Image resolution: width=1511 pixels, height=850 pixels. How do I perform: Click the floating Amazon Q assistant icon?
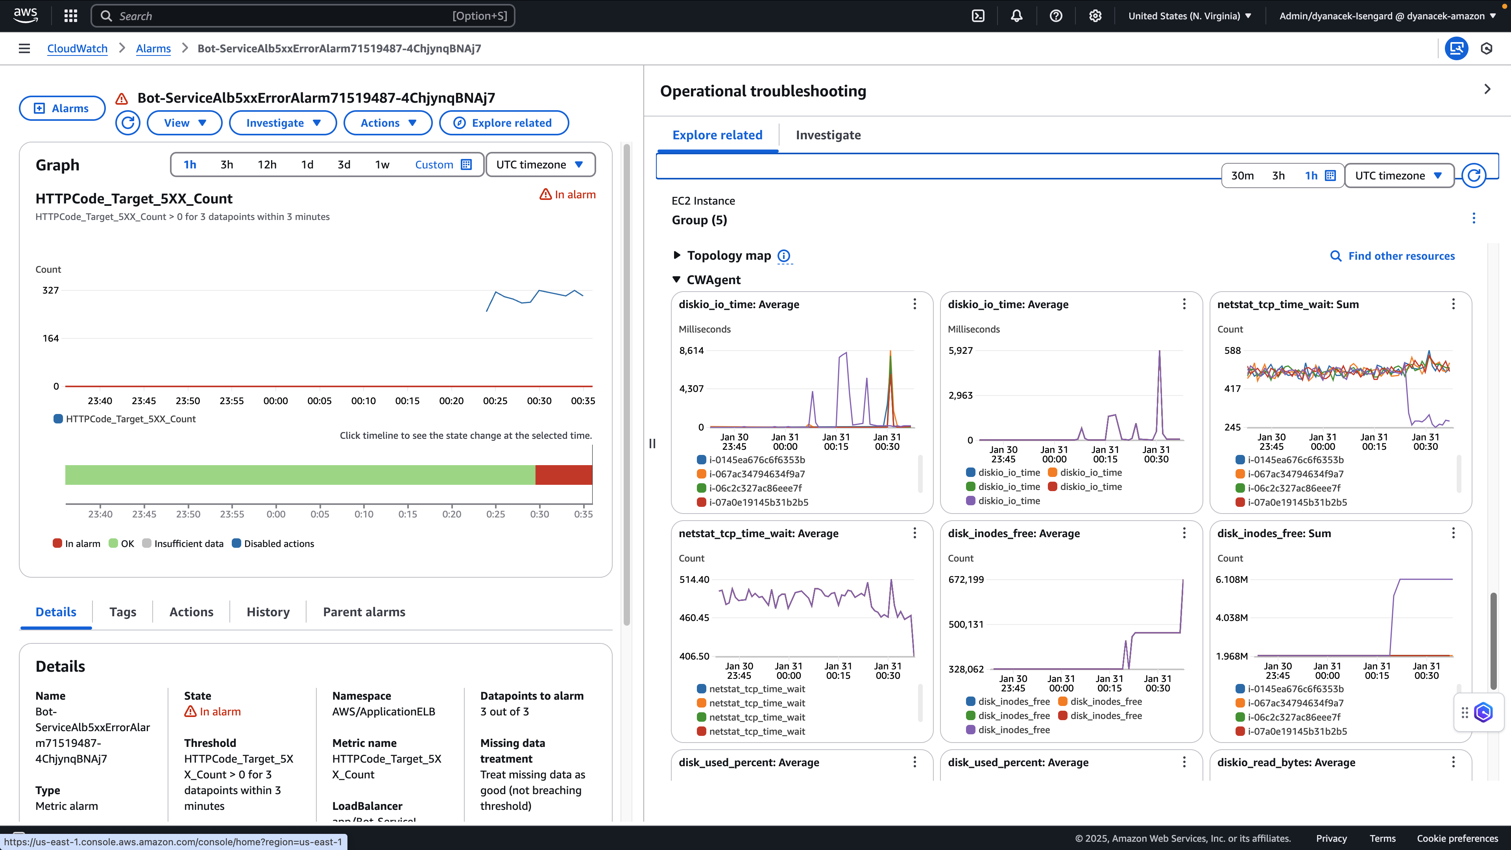pos(1483,713)
